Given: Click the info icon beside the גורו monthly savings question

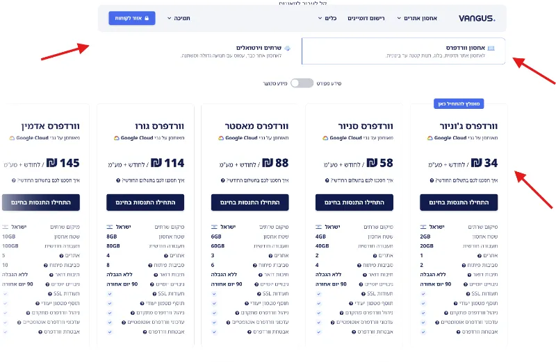Looking at the screenshot, I should tap(118, 180).
